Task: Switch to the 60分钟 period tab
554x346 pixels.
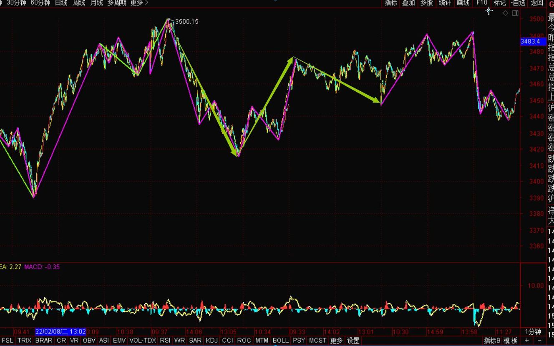Action: (x=40, y=3)
